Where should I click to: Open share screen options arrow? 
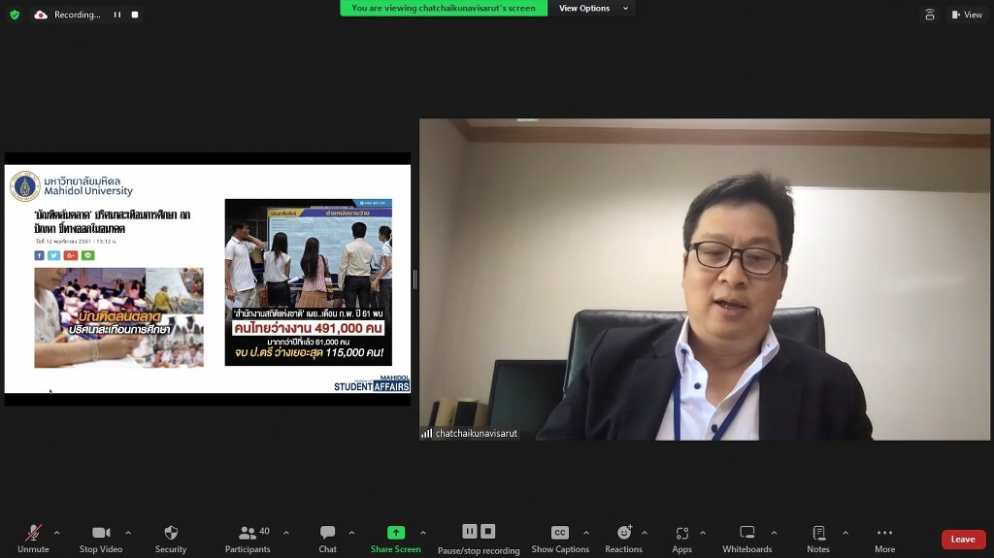point(423,533)
